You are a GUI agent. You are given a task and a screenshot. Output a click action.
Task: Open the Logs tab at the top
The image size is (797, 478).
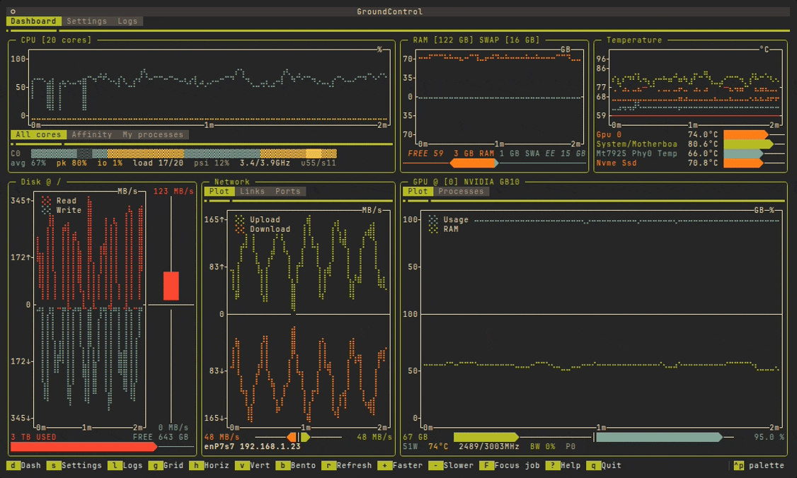(x=127, y=21)
